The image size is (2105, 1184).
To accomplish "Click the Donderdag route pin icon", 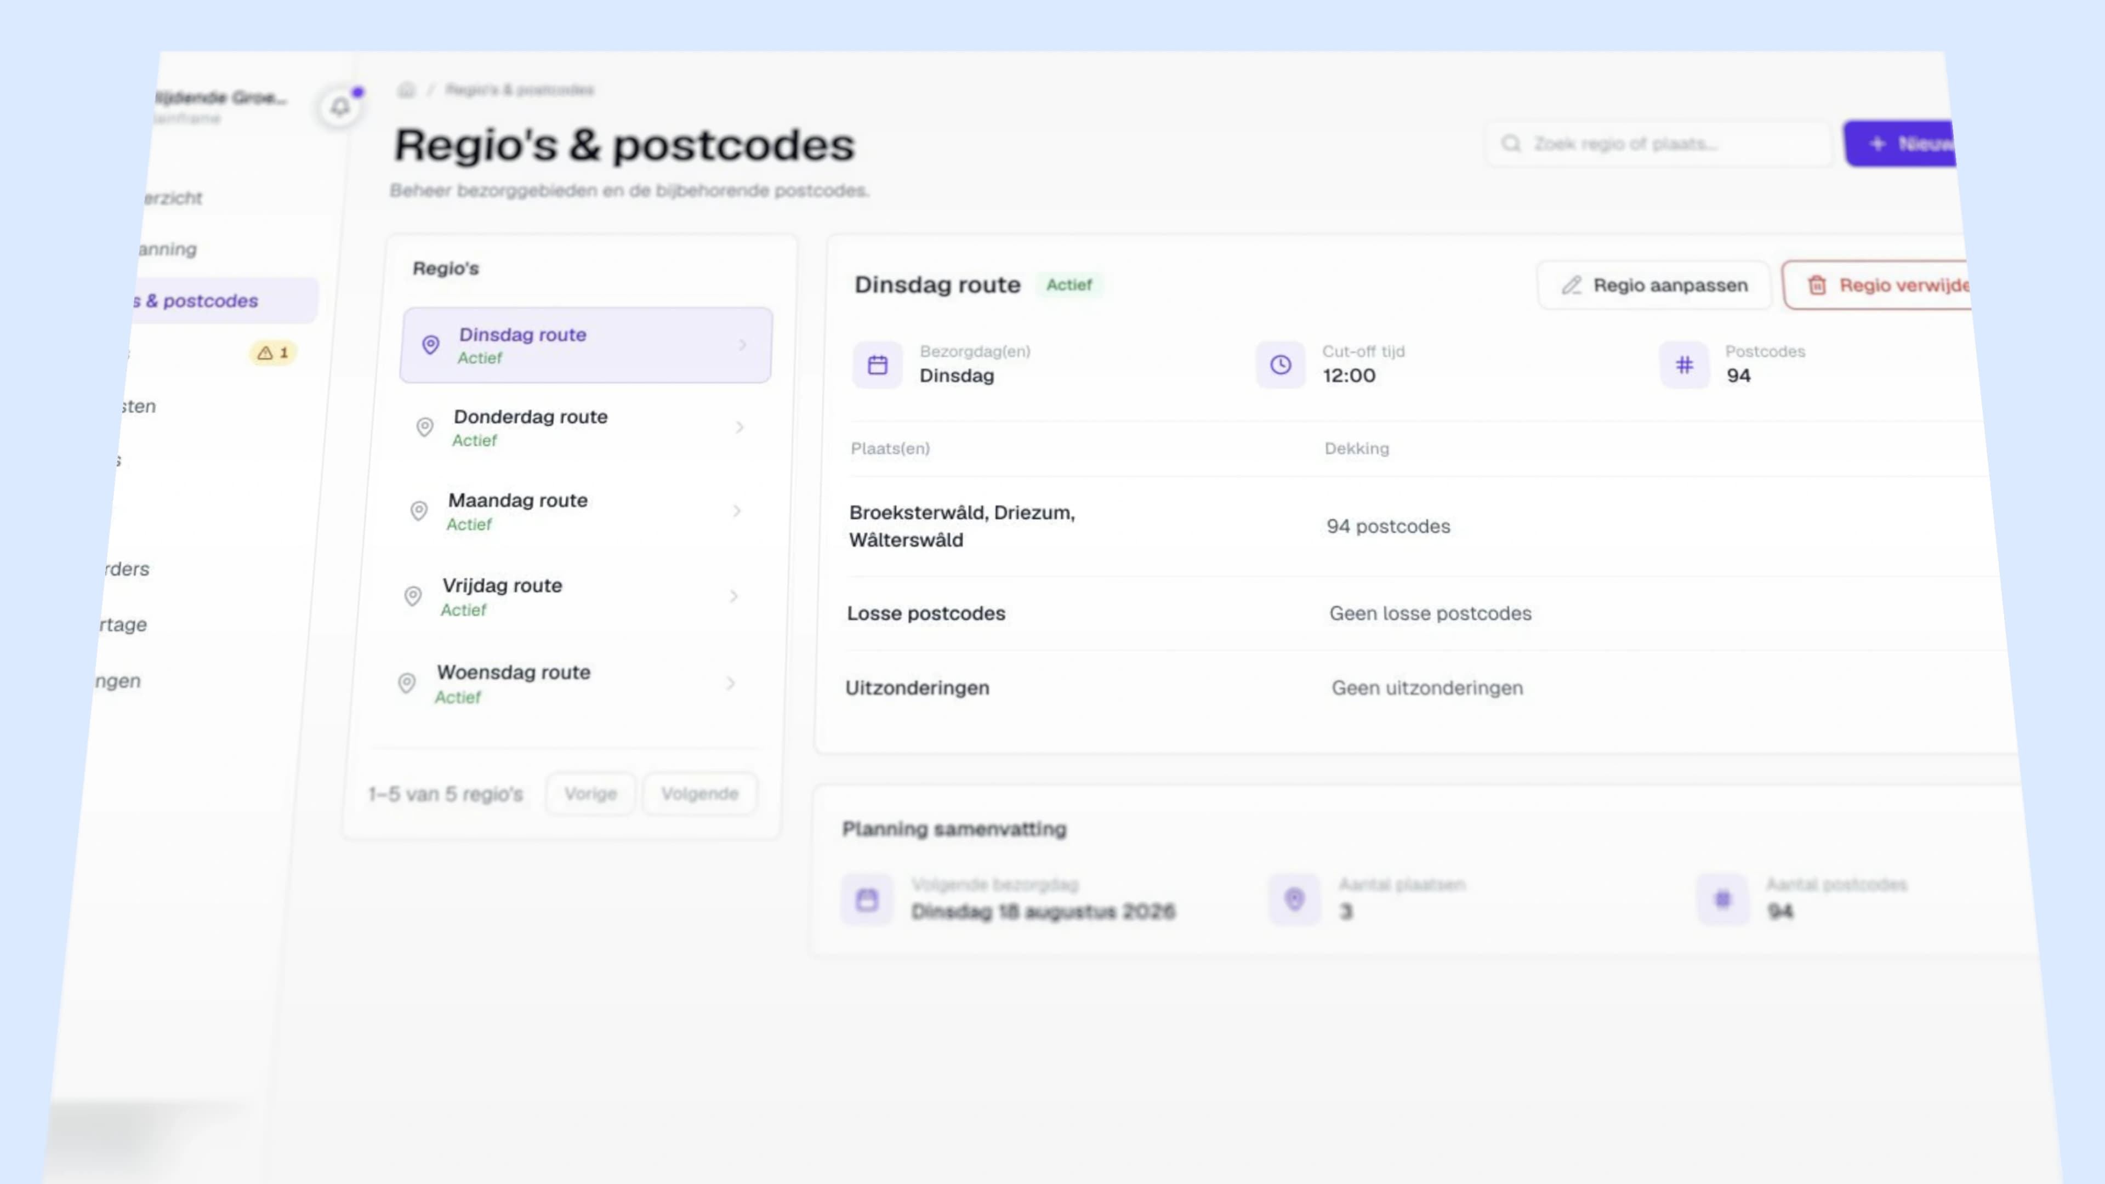I will [x=424, y=426].
